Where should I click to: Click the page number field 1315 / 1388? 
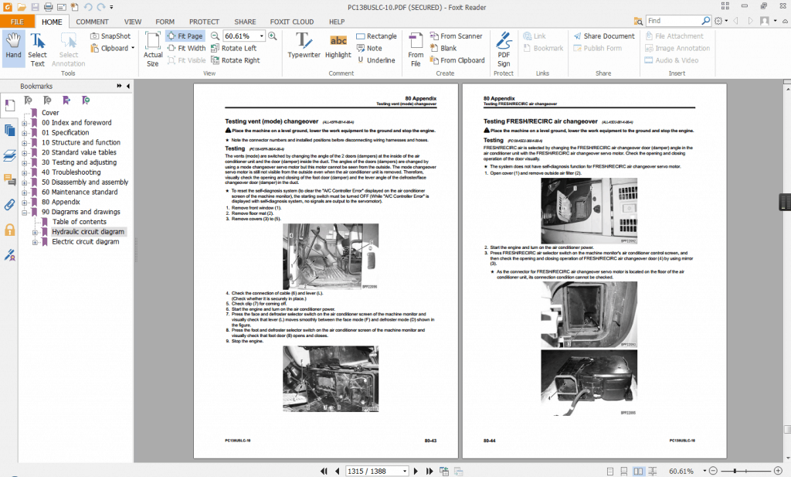376,471
